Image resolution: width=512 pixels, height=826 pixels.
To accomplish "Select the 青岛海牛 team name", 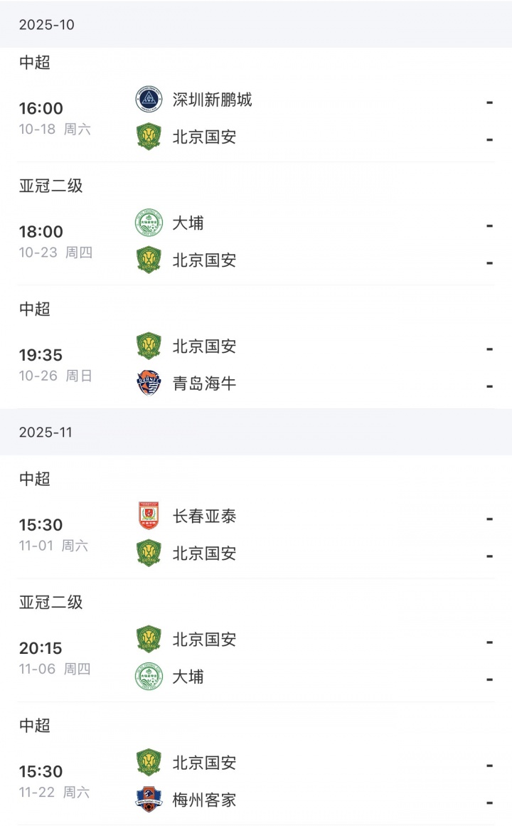I will (x=204, y=384).
